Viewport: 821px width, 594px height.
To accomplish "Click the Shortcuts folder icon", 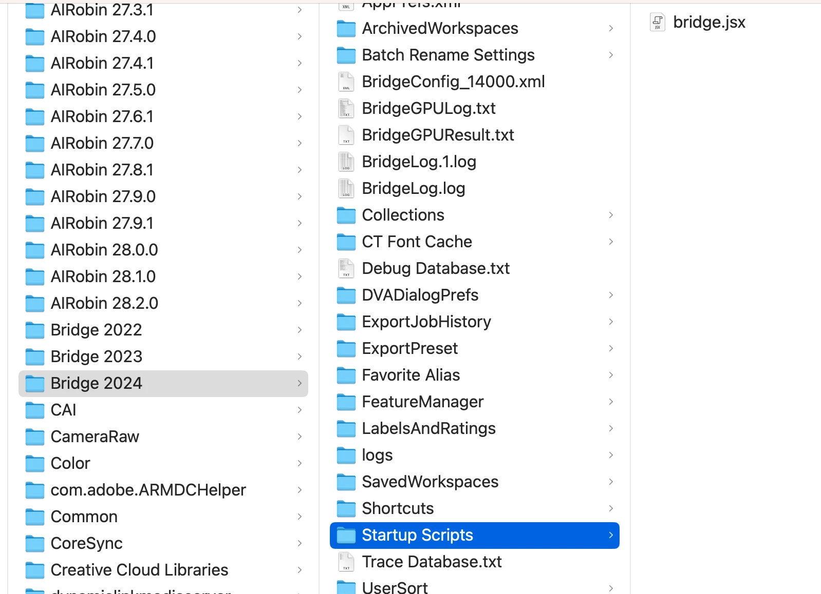I will tap(346, 509).
